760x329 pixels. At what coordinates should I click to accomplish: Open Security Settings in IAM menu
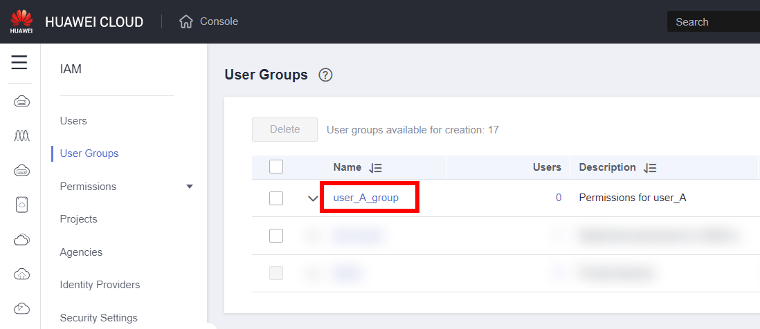(98, 318)
